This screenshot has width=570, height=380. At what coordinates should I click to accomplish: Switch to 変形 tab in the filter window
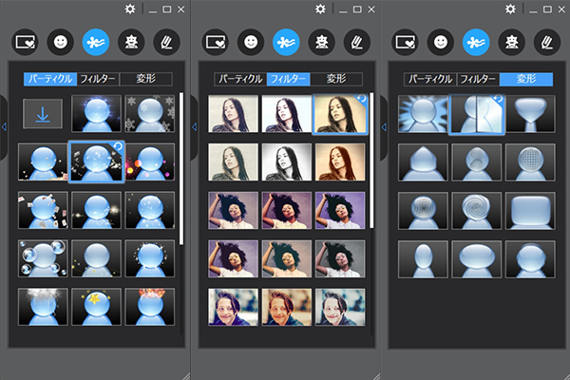point(336,80)
